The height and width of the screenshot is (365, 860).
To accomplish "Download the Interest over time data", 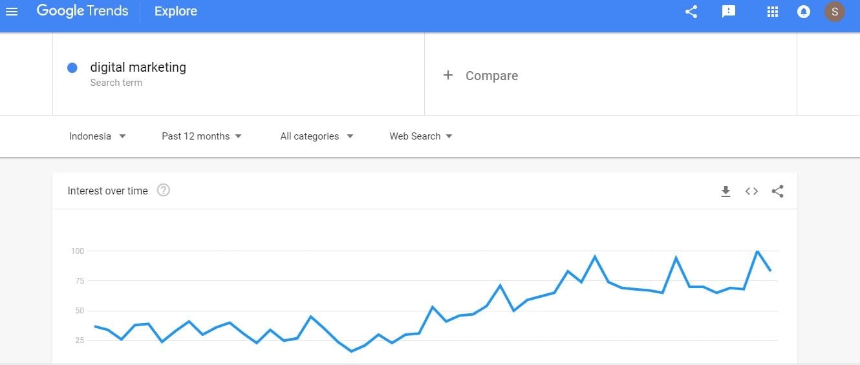I will pos(726,191).
